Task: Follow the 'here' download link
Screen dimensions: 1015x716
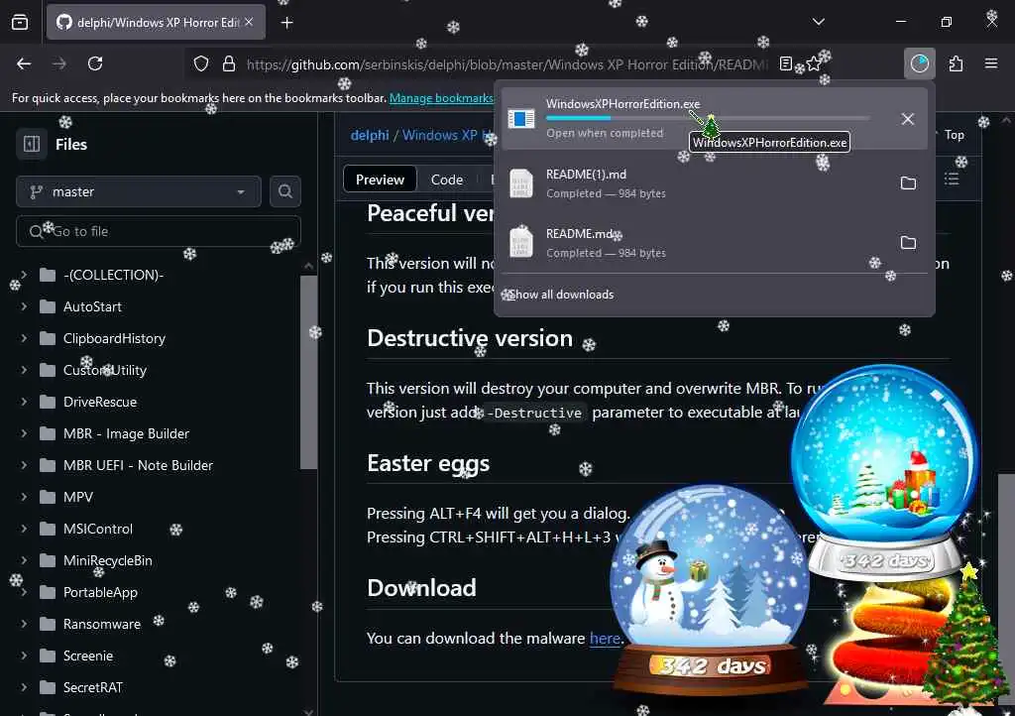Action: click(x=605, y=638)
